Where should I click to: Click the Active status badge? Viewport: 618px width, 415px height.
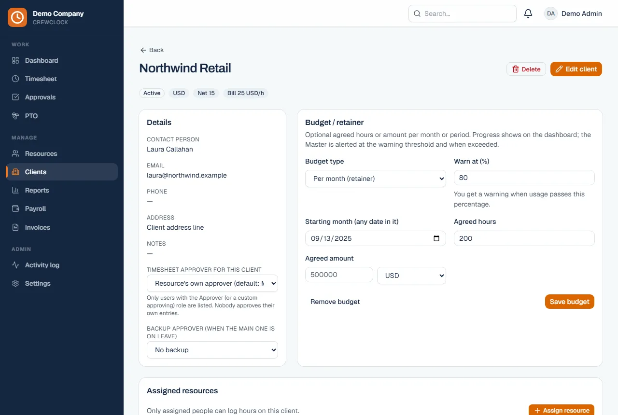pos(152,93)
